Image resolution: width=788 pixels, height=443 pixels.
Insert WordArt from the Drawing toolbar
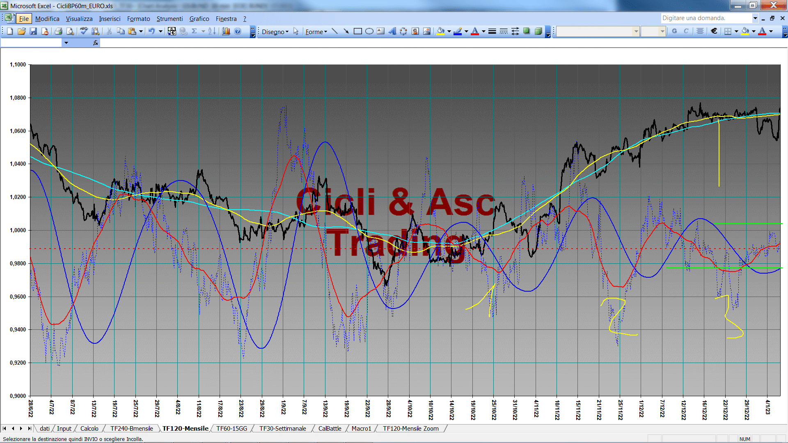point(392,31)
